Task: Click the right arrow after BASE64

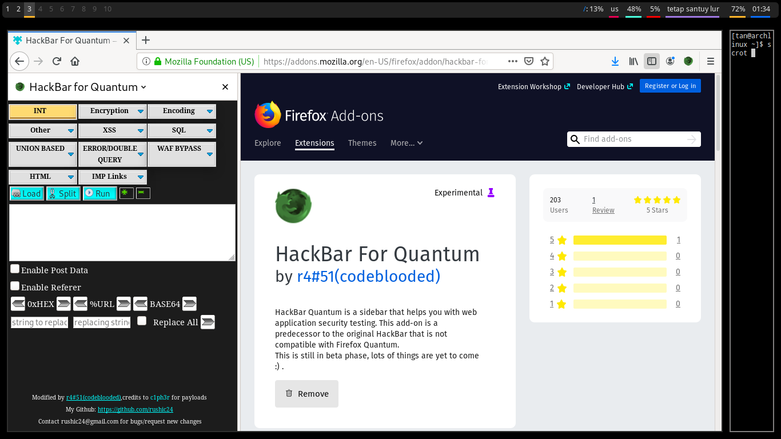Action: (189, 304)
